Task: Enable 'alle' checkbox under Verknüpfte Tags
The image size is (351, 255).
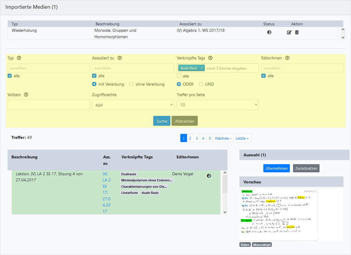Action: click(x=179, y=76)
